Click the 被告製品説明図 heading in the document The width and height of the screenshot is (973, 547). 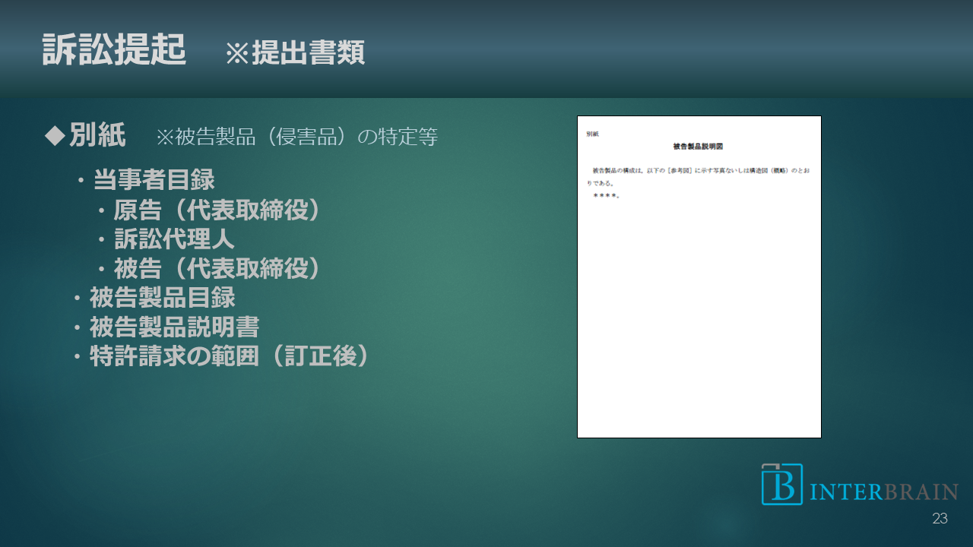(699, 146)
